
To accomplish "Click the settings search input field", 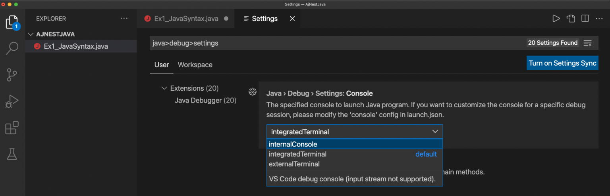I will [x=334, y=43].
